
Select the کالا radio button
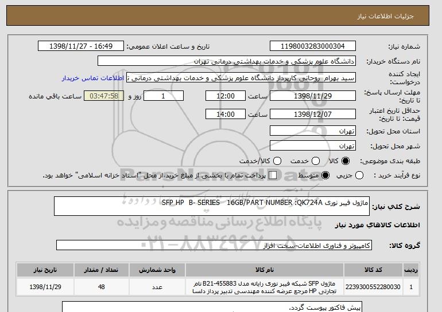[x=346, y=161]
